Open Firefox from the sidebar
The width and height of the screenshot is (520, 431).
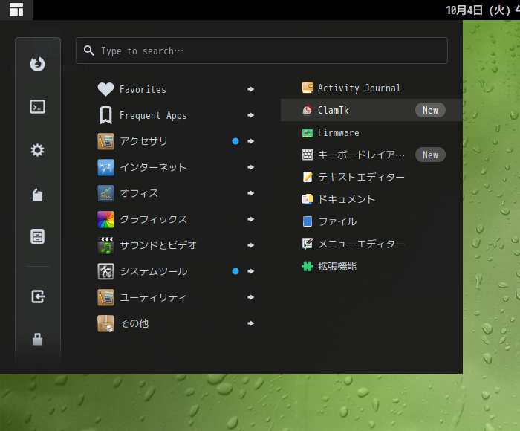pyautogui.click(x=37, y=64)
